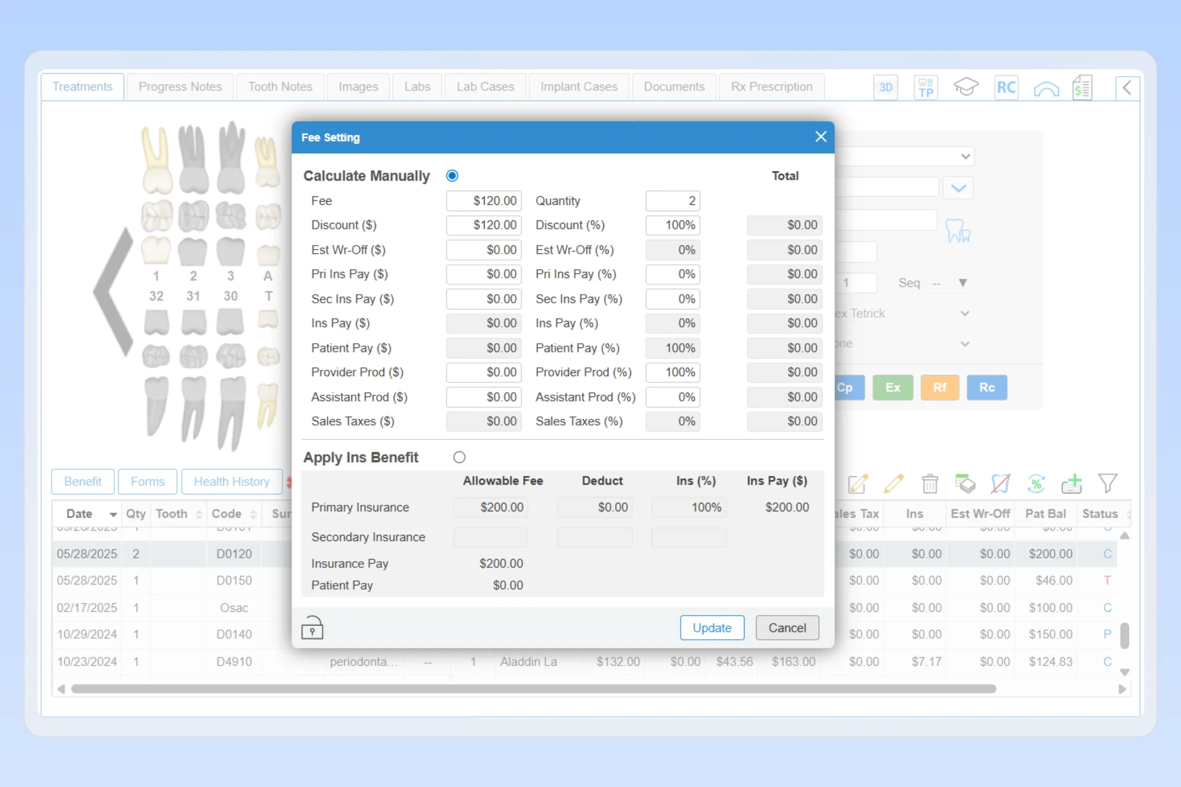Image resolution: width=1181 pixels, height=787 pixels.
Task: Open the Seq dropdown
Action: pyautogui.click(x=962, y=283)
